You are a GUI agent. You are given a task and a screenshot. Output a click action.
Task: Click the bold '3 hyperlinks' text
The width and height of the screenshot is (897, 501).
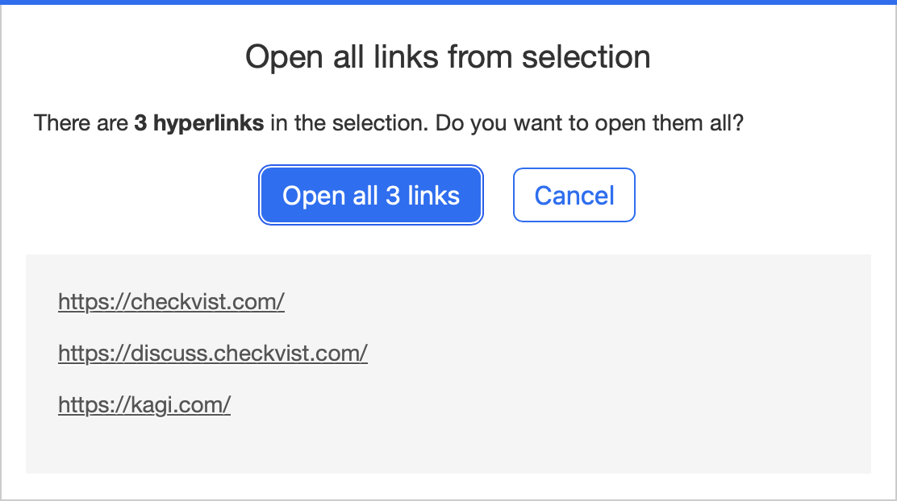pyautogui.click(x=198, y=124)
